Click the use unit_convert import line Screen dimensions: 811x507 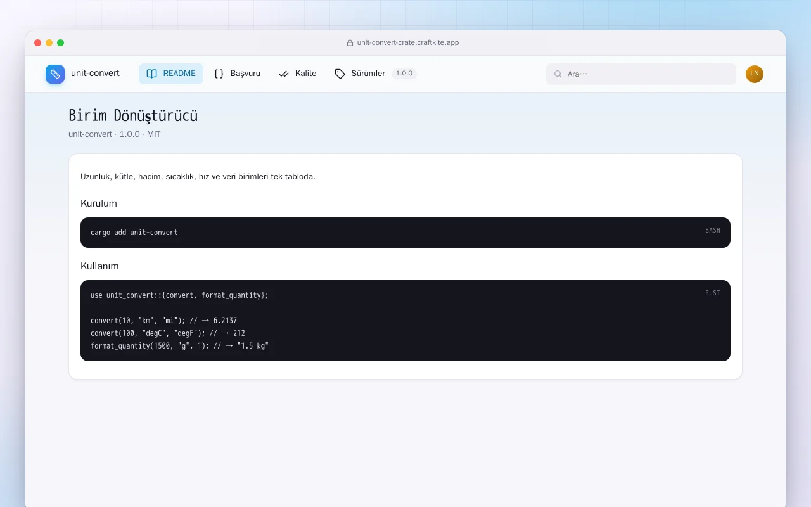pos(179,295)
